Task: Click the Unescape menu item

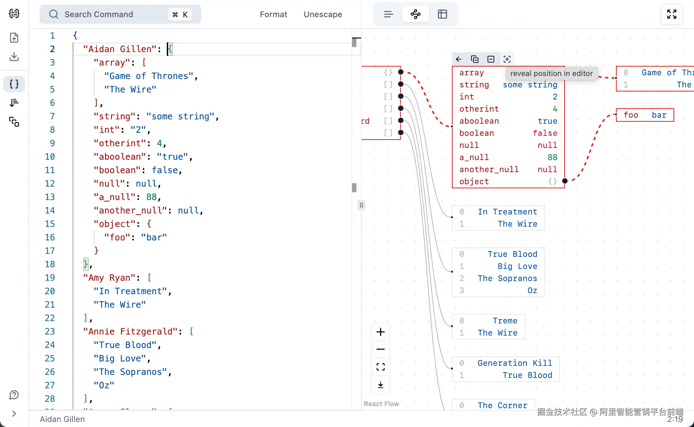Action: click(323, 14)
